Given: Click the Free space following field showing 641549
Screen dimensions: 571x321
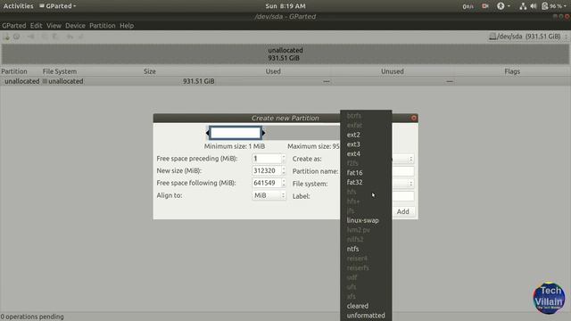Looking at the screenshot, I should coord(266,183).
